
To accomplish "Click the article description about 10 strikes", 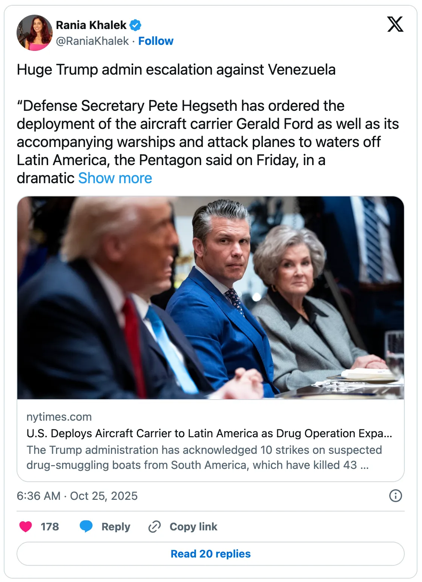I will click(x=204, y=458).
